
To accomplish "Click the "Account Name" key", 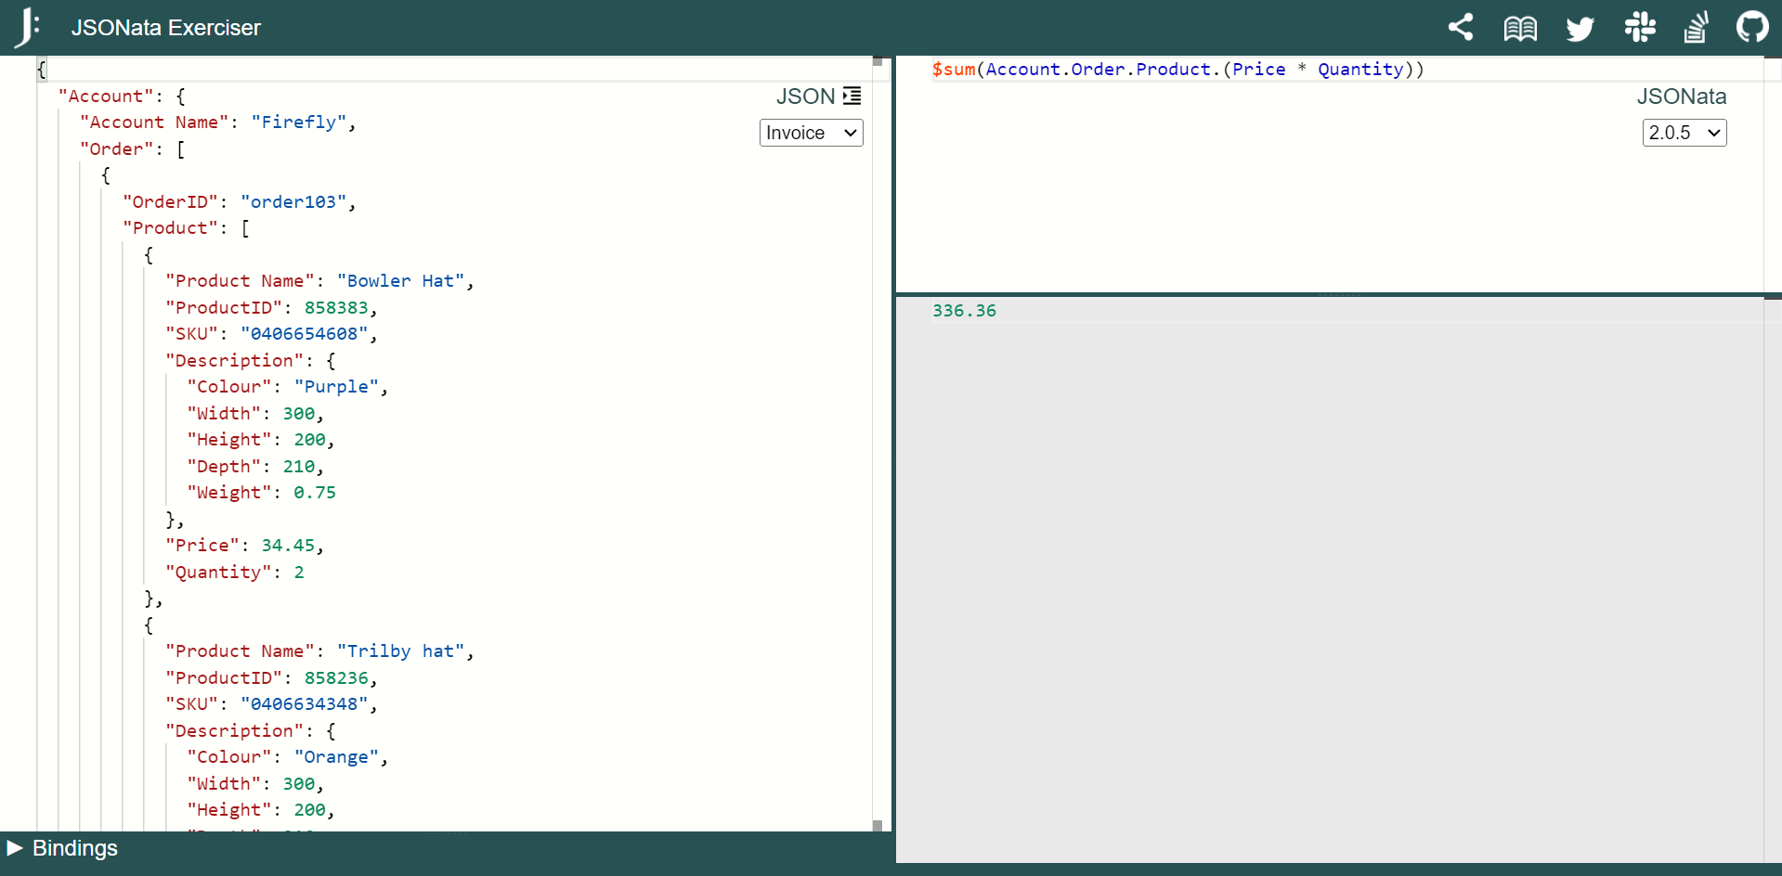I will click(x=154, y=122).
